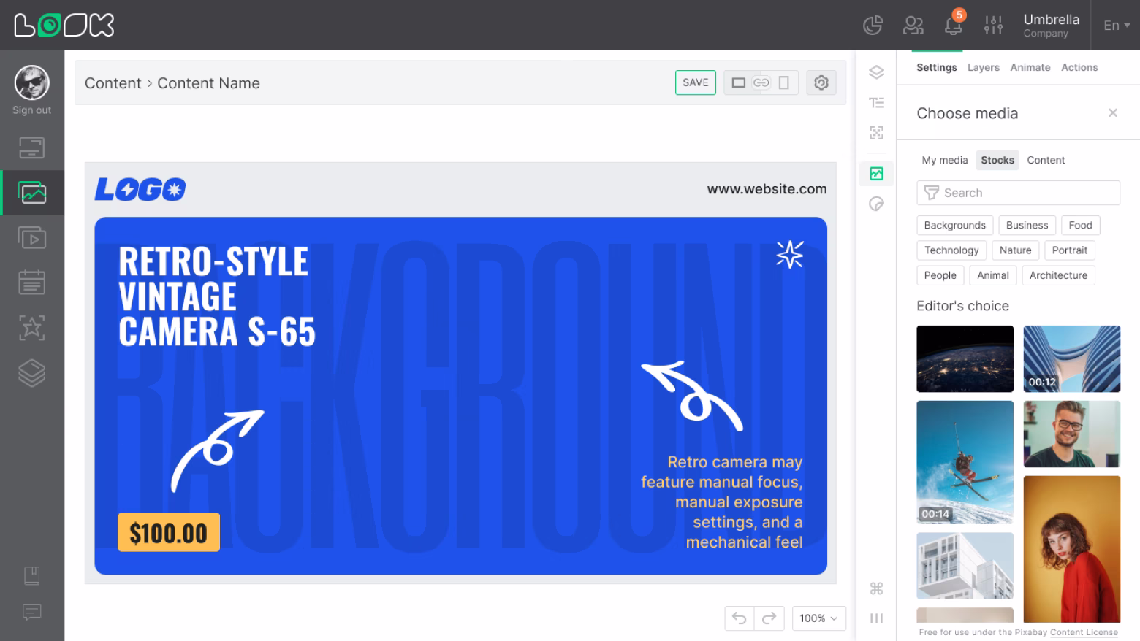Undo the last canvas change

pos(740,618)
